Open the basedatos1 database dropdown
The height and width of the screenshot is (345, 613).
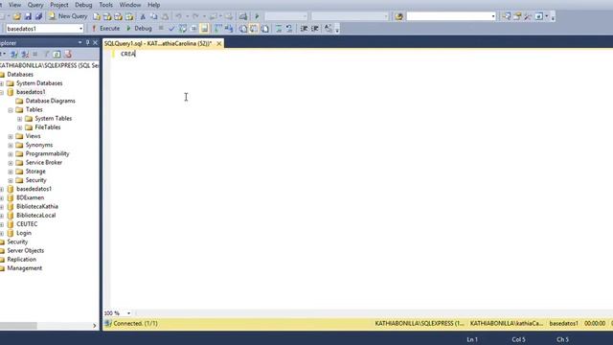[x=80, y=29]
